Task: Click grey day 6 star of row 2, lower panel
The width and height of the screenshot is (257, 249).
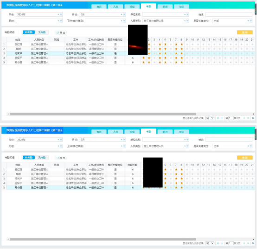Action: [171, 174]
